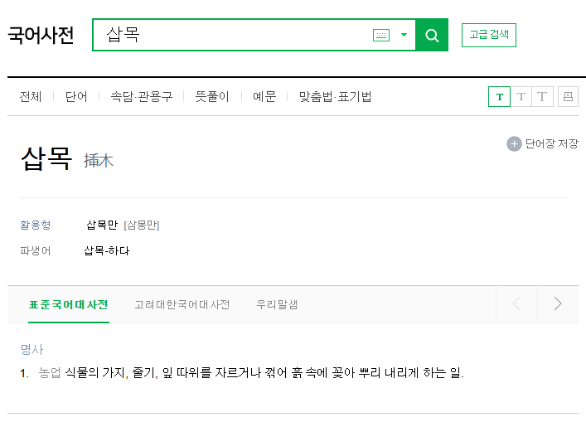Open the on-screen keyboard input icon
The width and height of the screenshot is (586, 422).
381,35
